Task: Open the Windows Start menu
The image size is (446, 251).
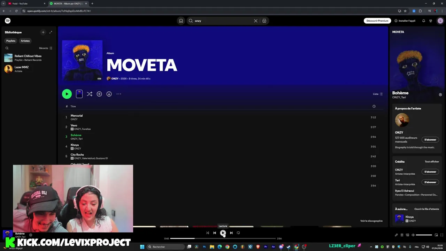Action: tap(142, 247)
